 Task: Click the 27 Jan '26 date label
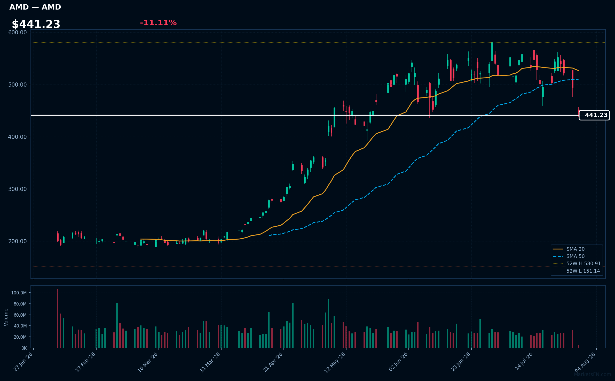click(x=23, y=362)
